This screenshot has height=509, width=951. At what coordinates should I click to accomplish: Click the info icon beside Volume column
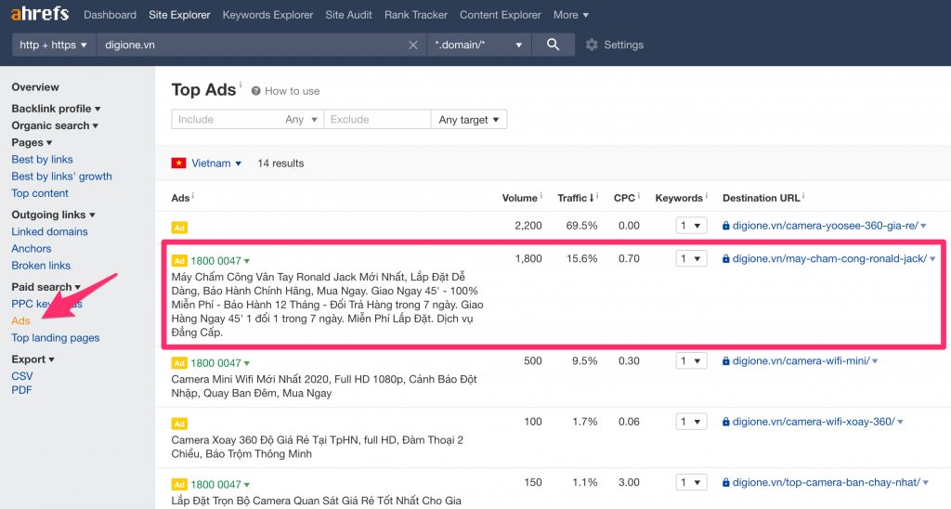pyautogui.click(x=541, y=196)
